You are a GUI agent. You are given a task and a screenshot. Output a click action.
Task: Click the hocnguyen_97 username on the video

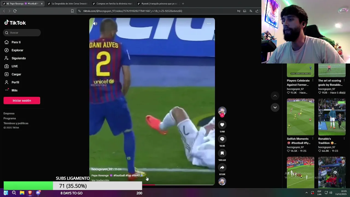[x=102, y=169]
